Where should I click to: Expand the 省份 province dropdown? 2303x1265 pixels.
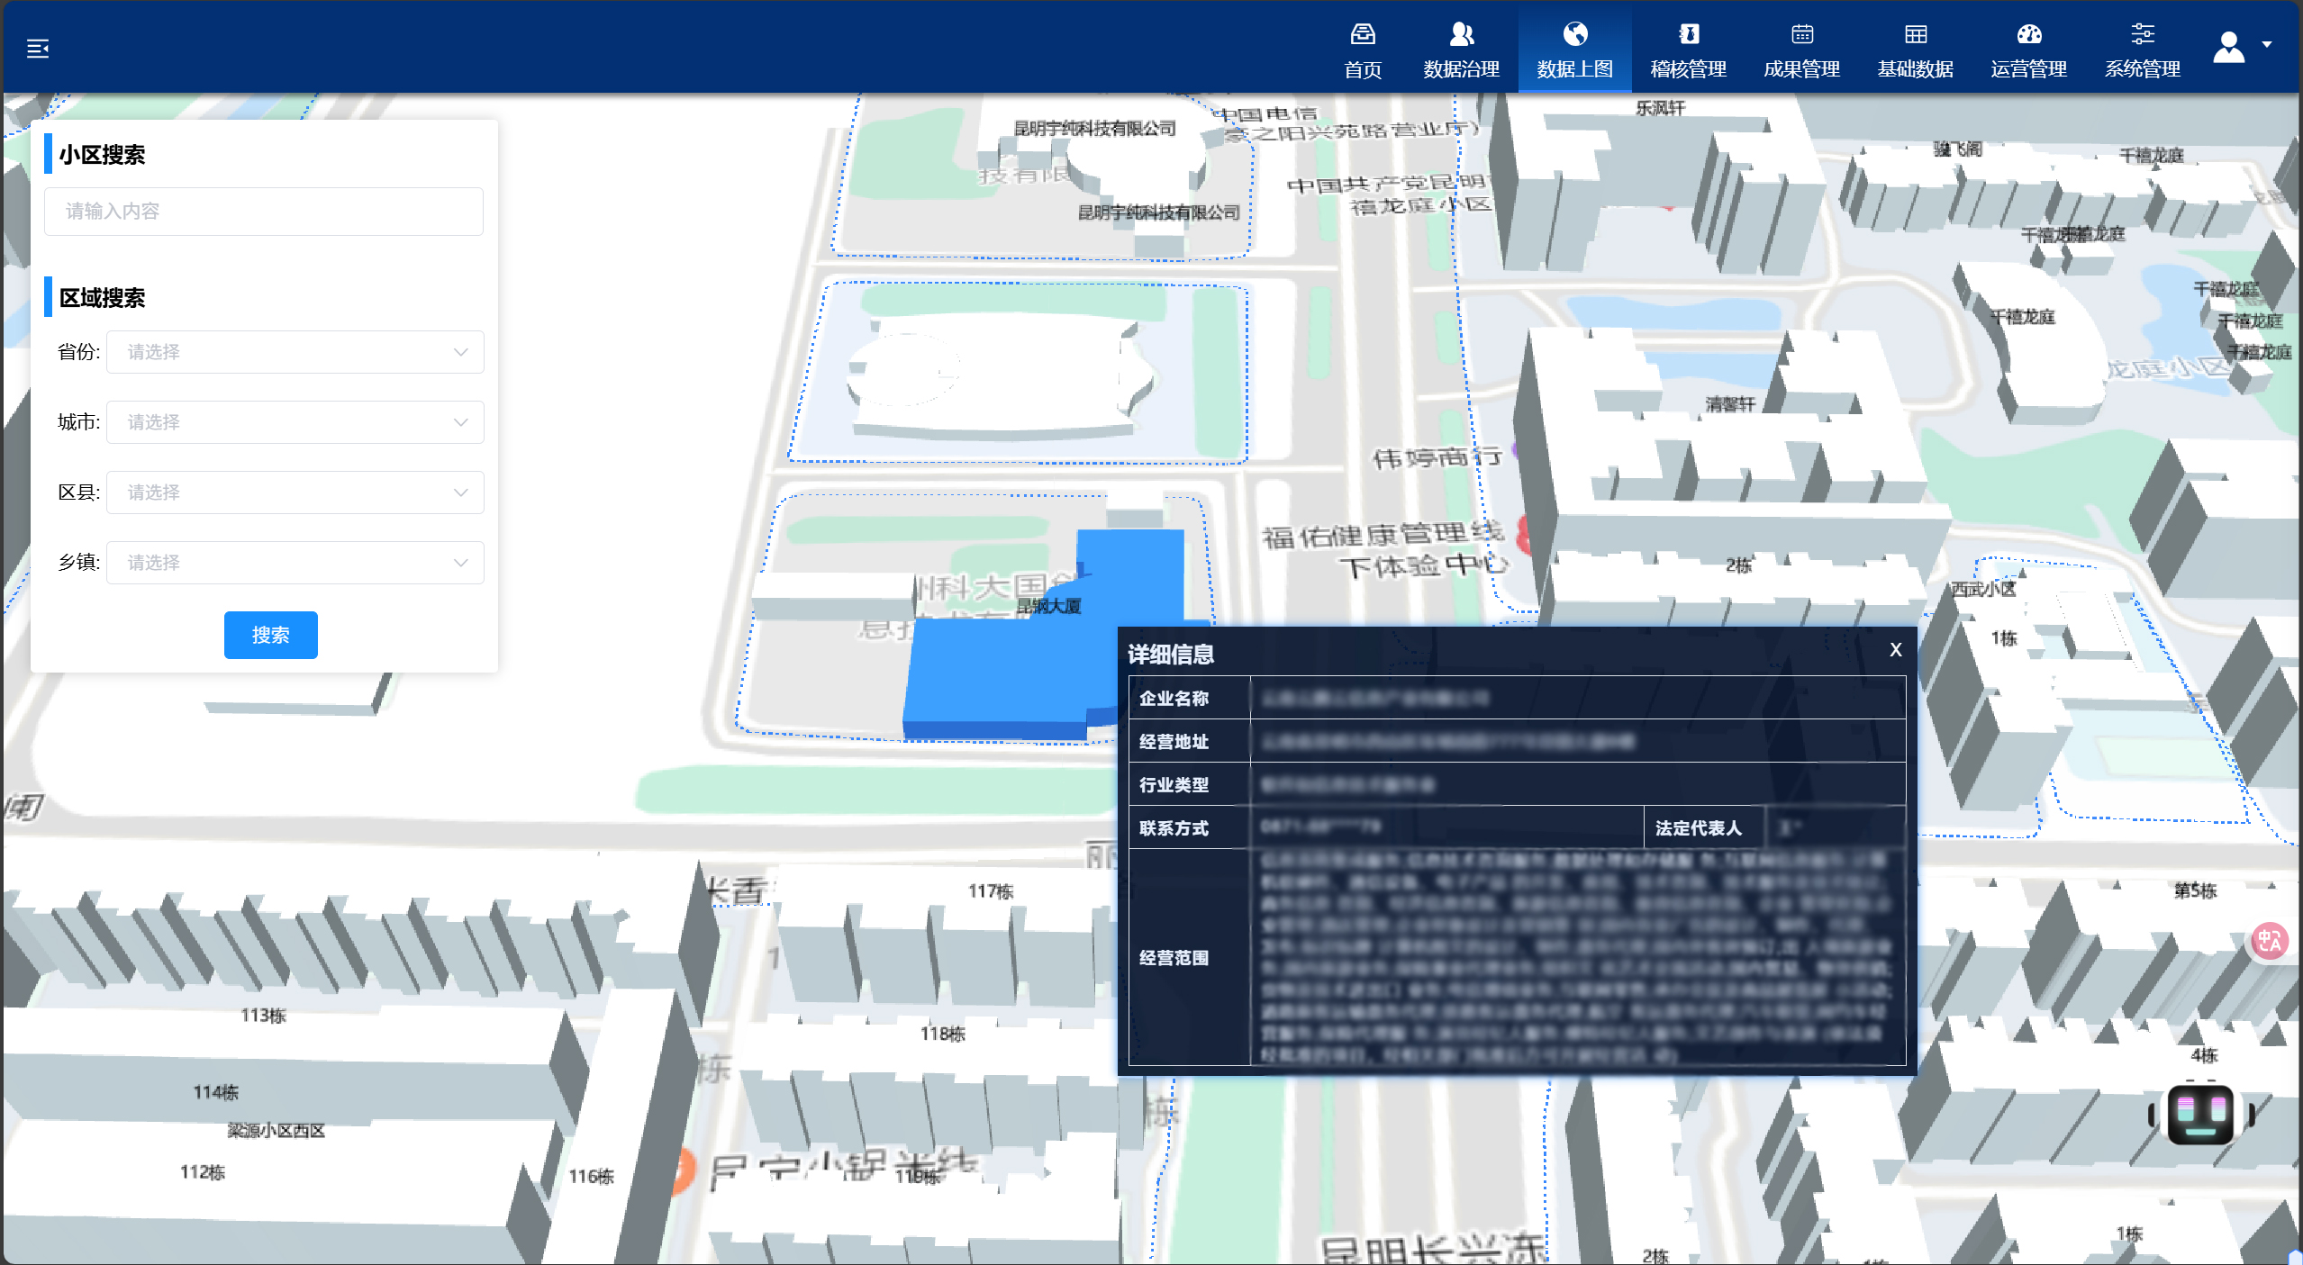pyautogui.click(x=295, y=352)
